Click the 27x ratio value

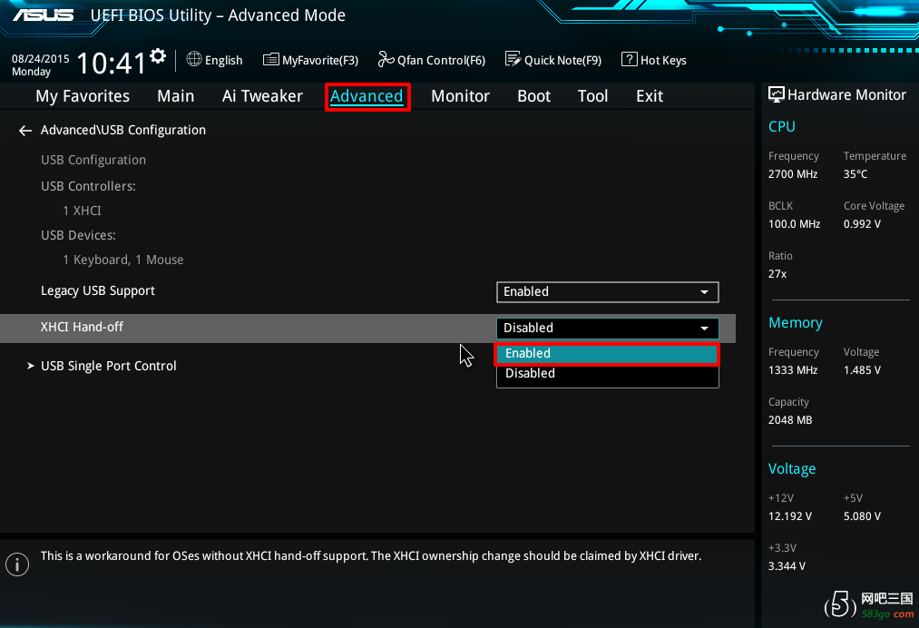pyautogui.click(x=777, y=274)
